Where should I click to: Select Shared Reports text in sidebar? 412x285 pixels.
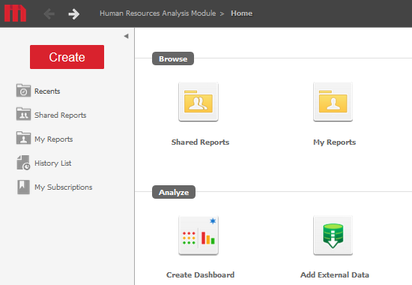61,115
